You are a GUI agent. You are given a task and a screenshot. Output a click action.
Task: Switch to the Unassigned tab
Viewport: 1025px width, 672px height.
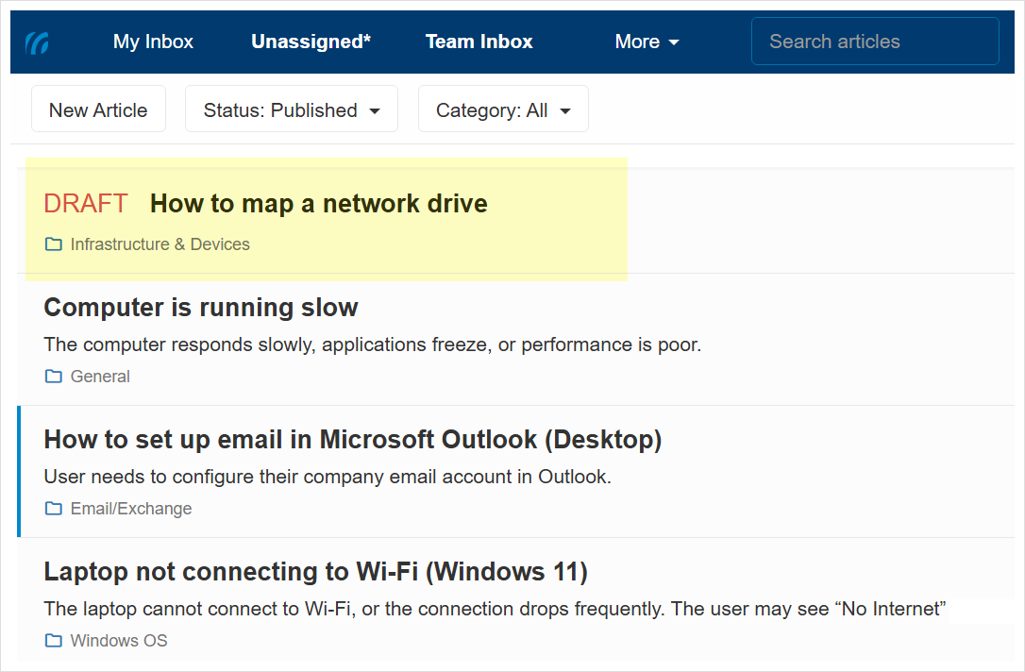[x=311, y=42]
